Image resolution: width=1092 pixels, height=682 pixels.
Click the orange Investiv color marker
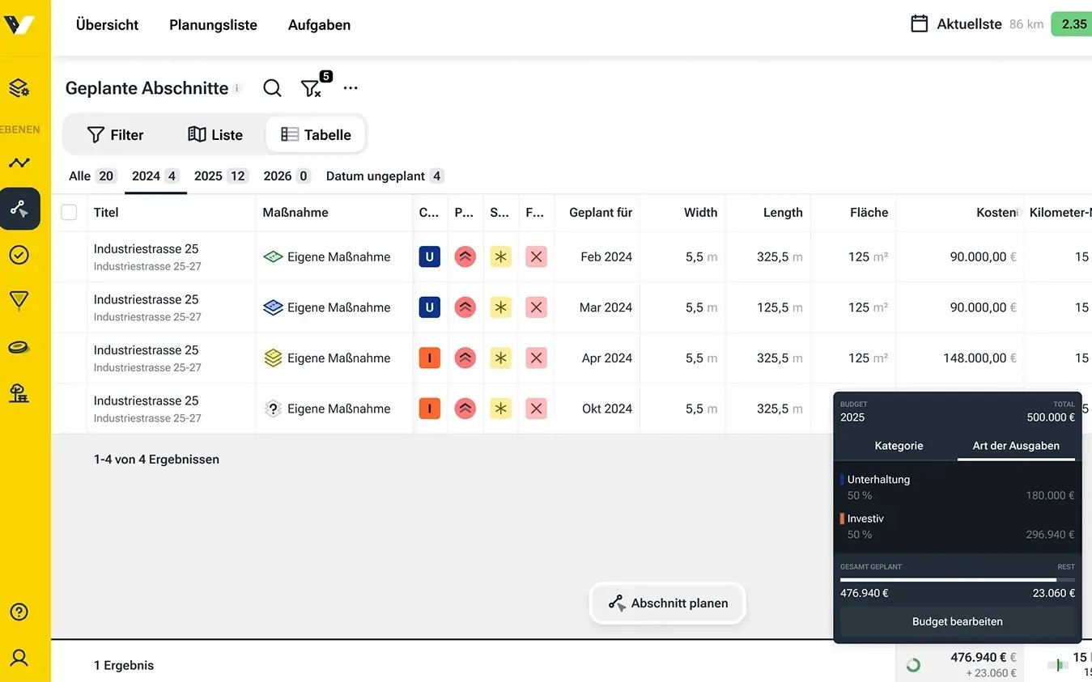(x=842, y=519)
